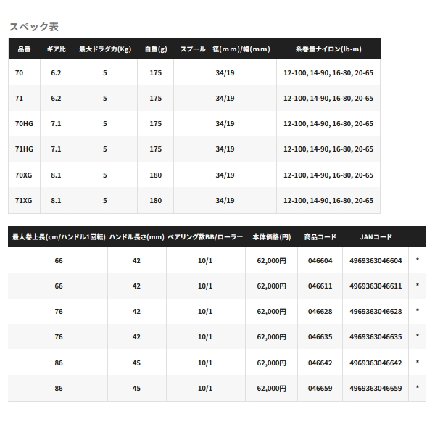Click the 商品コード header
This screenshot has width=435, height=435.
pyautogui.click(x=320, y=237)
